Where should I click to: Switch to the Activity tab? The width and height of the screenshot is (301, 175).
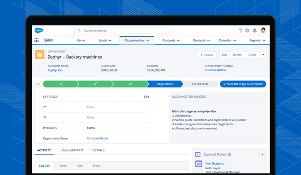tap(44, 150)
